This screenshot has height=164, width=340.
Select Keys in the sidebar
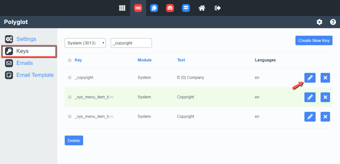click(23, 51)
